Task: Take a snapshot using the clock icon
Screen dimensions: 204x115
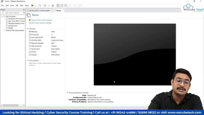Action: (x=45, y=5)
